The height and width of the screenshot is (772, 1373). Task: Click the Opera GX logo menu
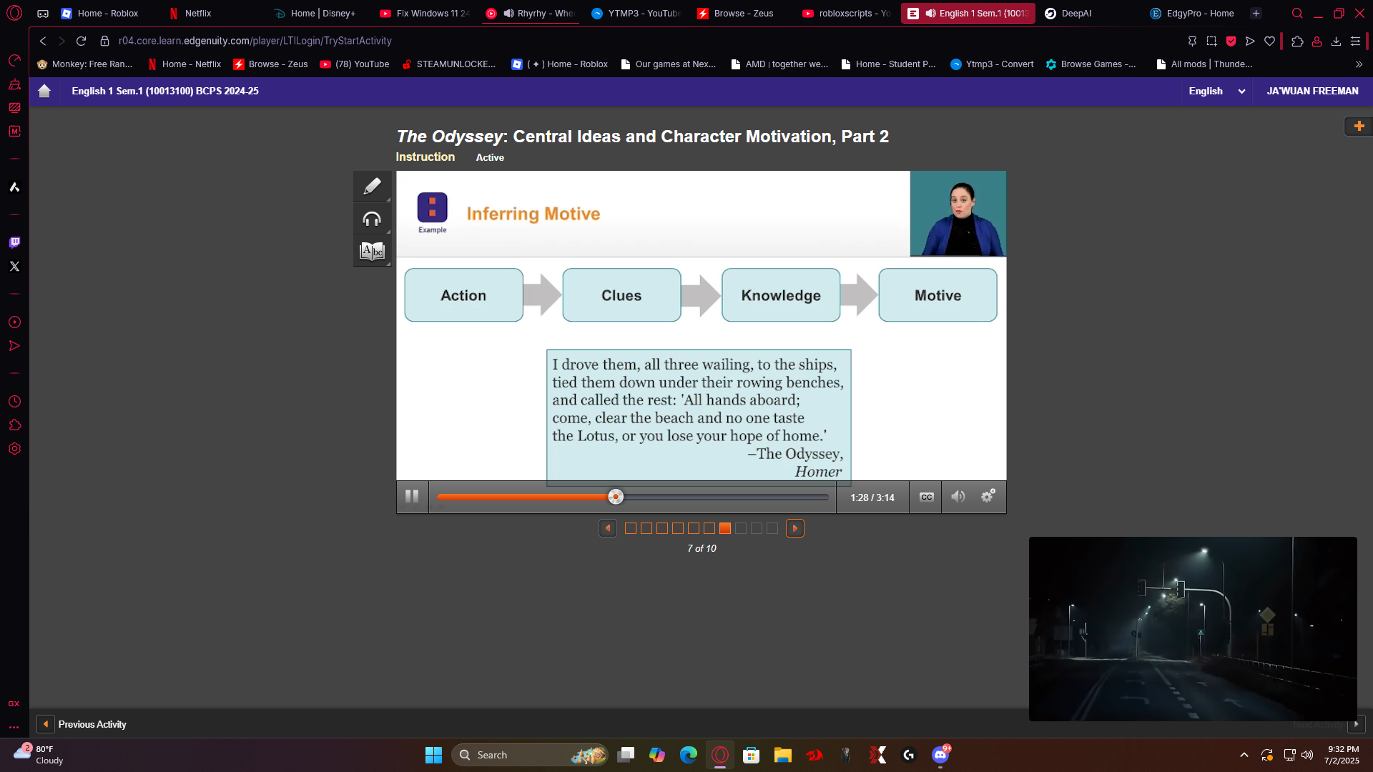tap(14, 13)
